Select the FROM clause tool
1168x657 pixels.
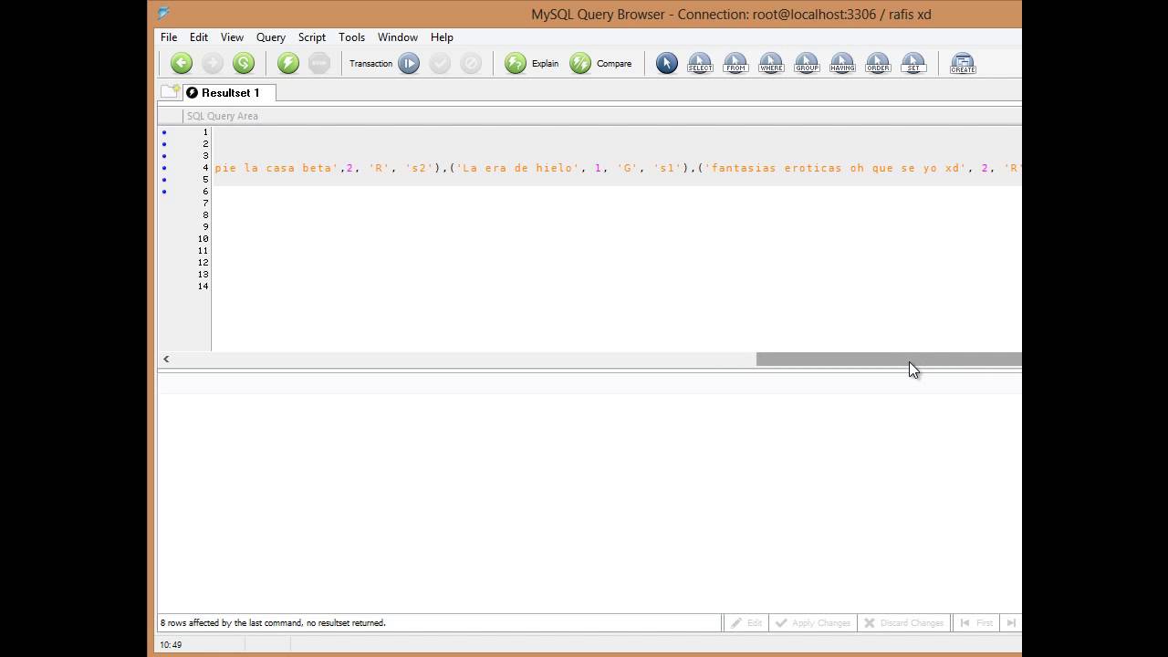tap(735, 63)
